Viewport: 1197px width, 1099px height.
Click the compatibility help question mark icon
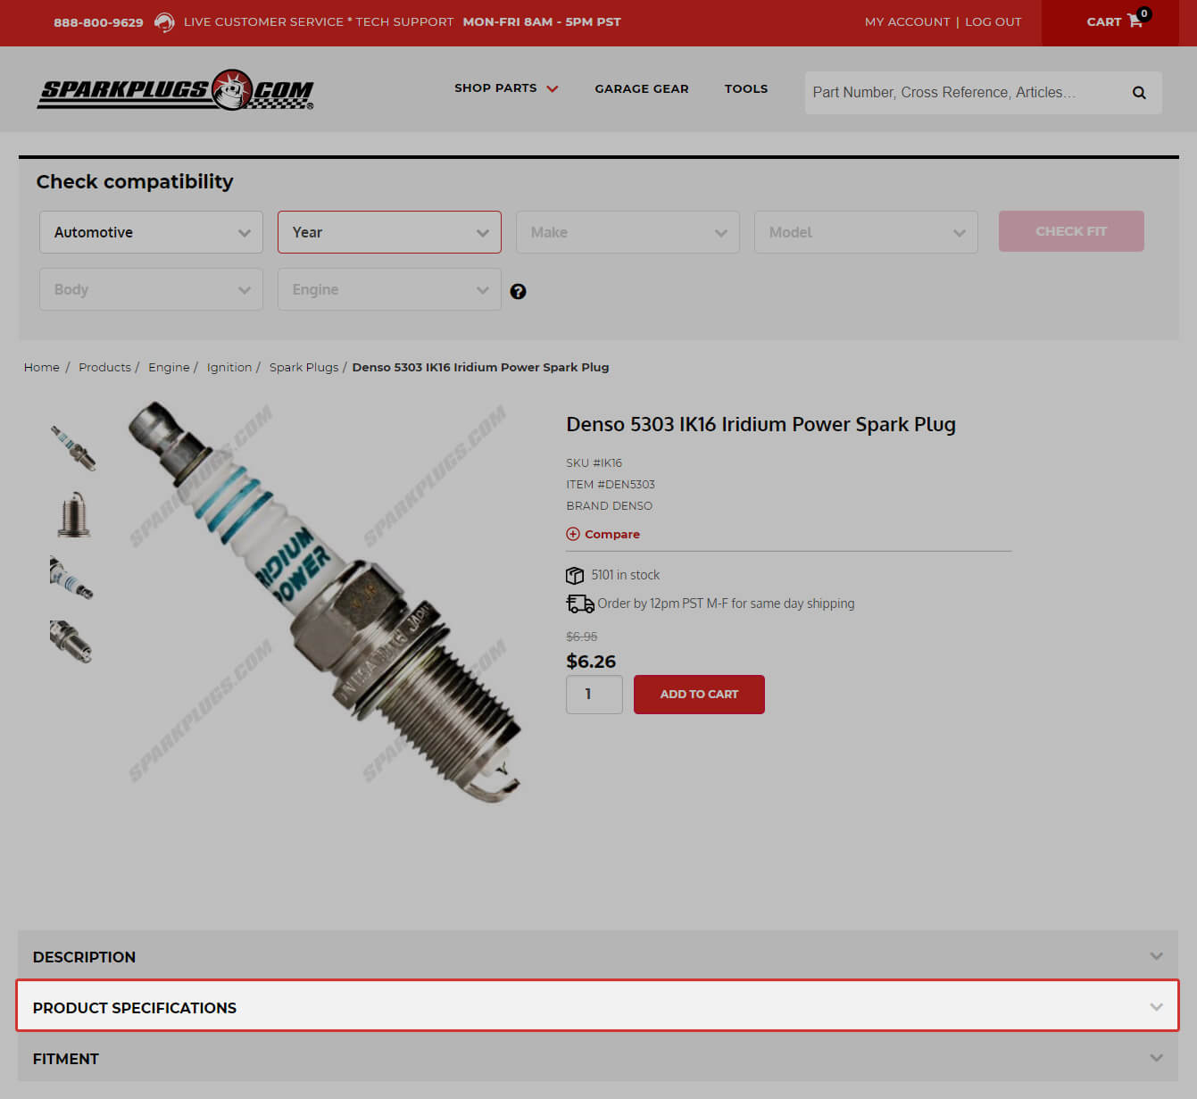pos(518,291)
